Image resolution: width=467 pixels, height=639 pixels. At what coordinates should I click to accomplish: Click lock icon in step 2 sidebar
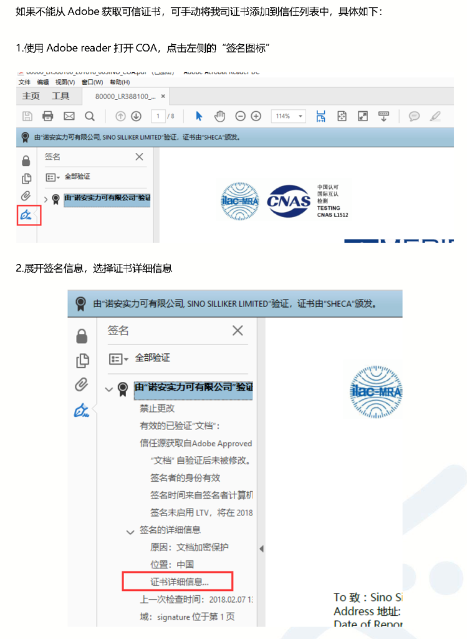coord(82,336)
